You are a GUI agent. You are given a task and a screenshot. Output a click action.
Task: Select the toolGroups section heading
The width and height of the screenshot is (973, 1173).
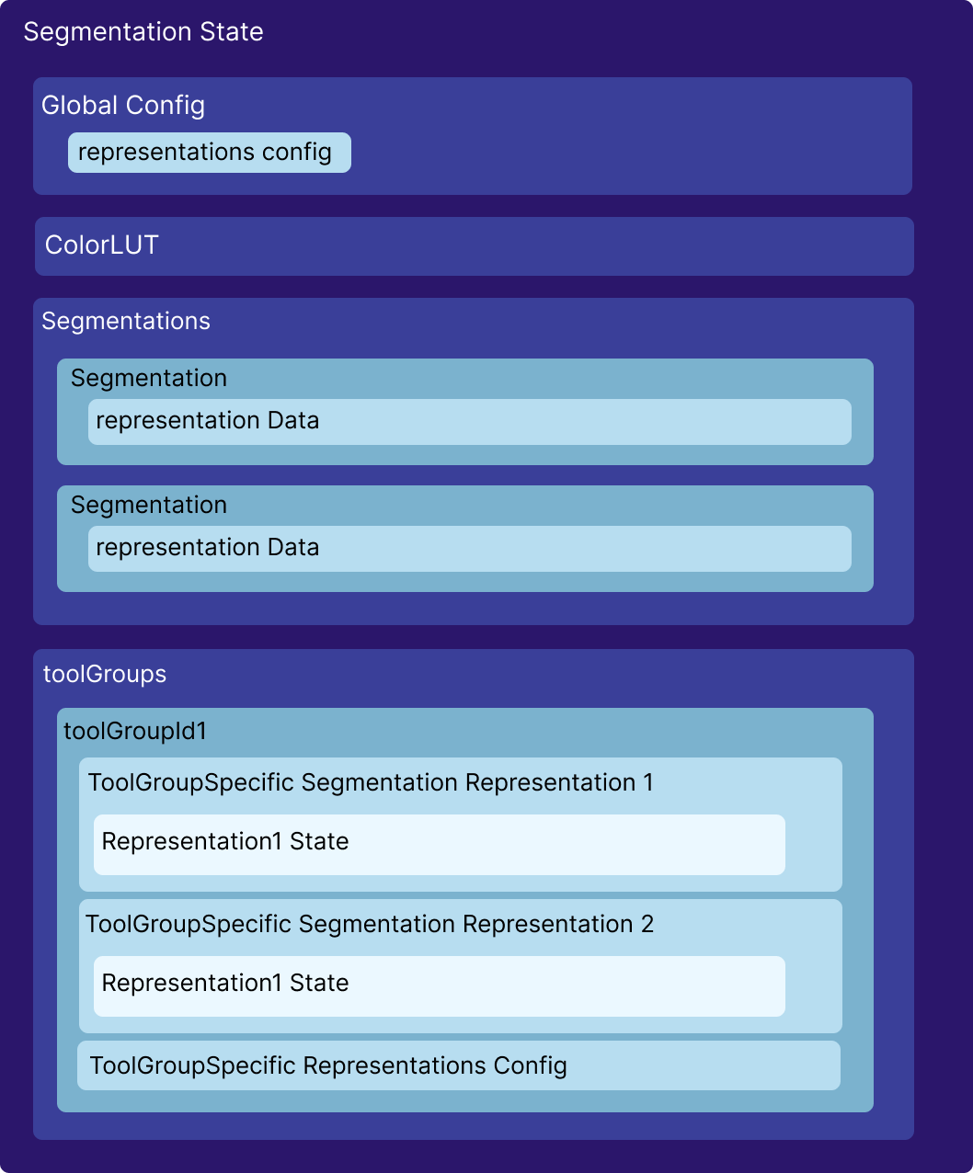(105, 674)
